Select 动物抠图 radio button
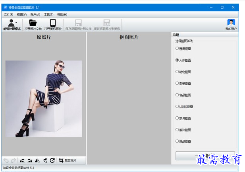 coord(177,72)
